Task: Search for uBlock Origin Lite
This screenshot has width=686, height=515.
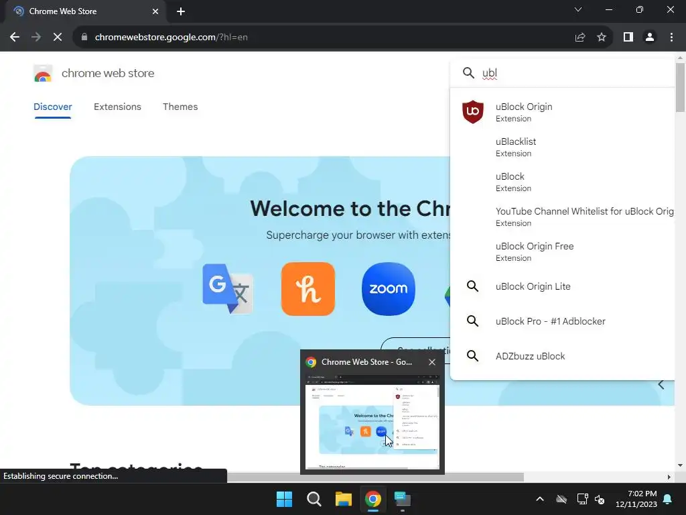Action: [x=563, y=286]
